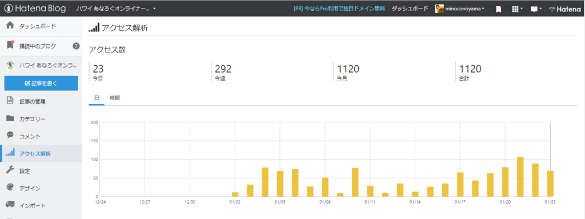Click the y-axis label 200

coord(94,122)
